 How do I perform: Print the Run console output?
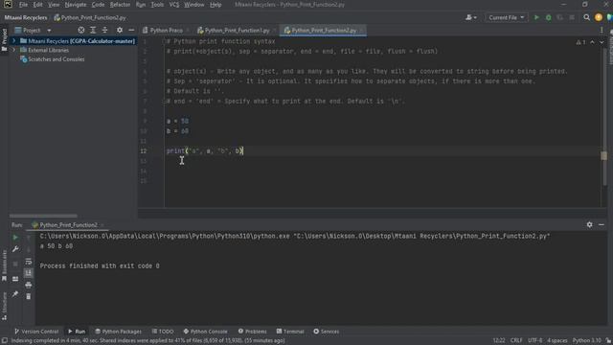pos(29,285)
